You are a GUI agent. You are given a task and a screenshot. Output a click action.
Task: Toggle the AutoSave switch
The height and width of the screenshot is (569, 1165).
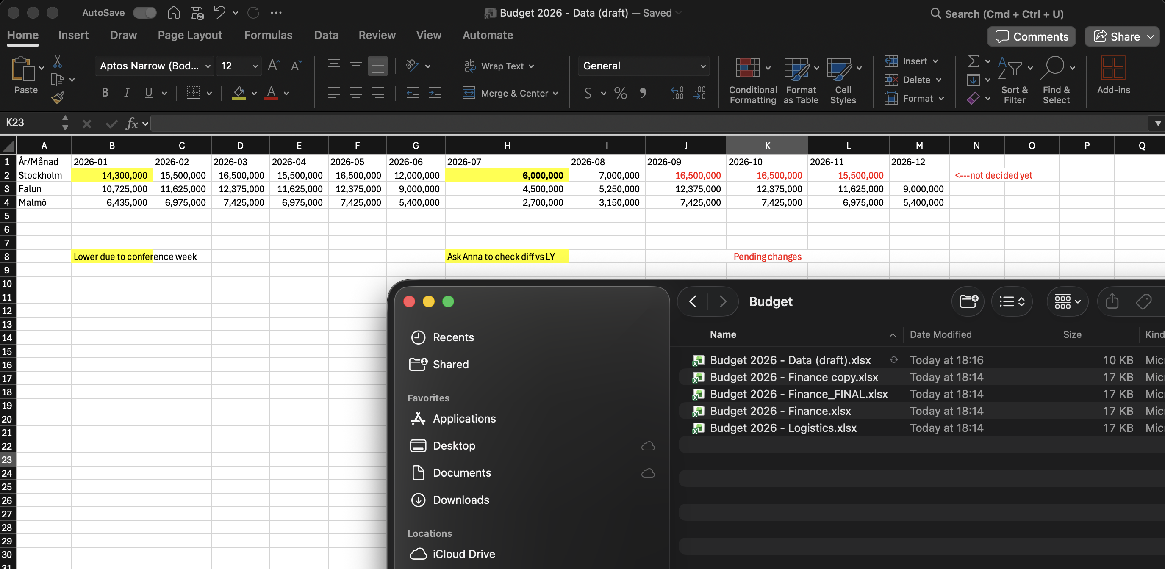click(x=145, y=13)
